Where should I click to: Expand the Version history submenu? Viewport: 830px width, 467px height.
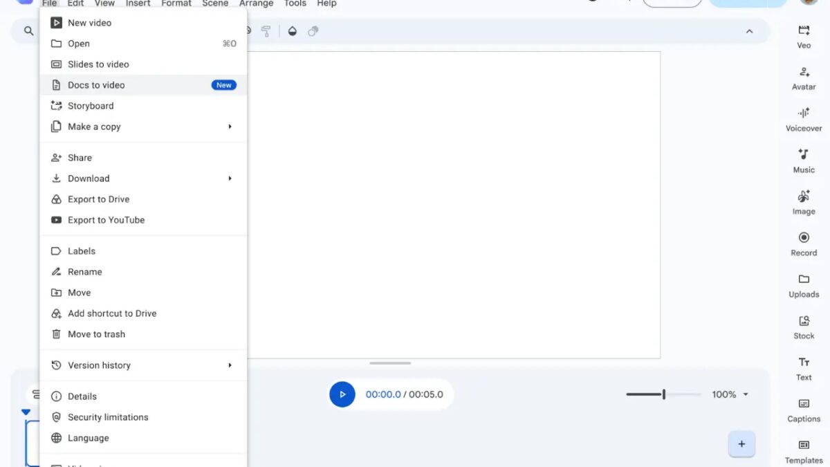(143, 365)
